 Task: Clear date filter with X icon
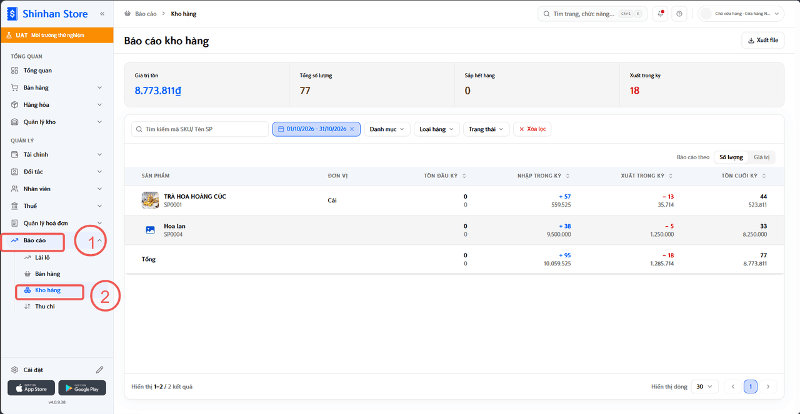[352, 129]
